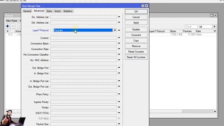Close the Firewall window
Image resolution: width=224 pixels, height=126 pixels.
tap(215, 15)
